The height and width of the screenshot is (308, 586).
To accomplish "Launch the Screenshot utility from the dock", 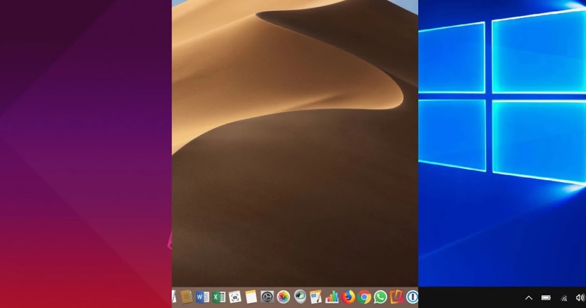I will (x=236, y=296).
